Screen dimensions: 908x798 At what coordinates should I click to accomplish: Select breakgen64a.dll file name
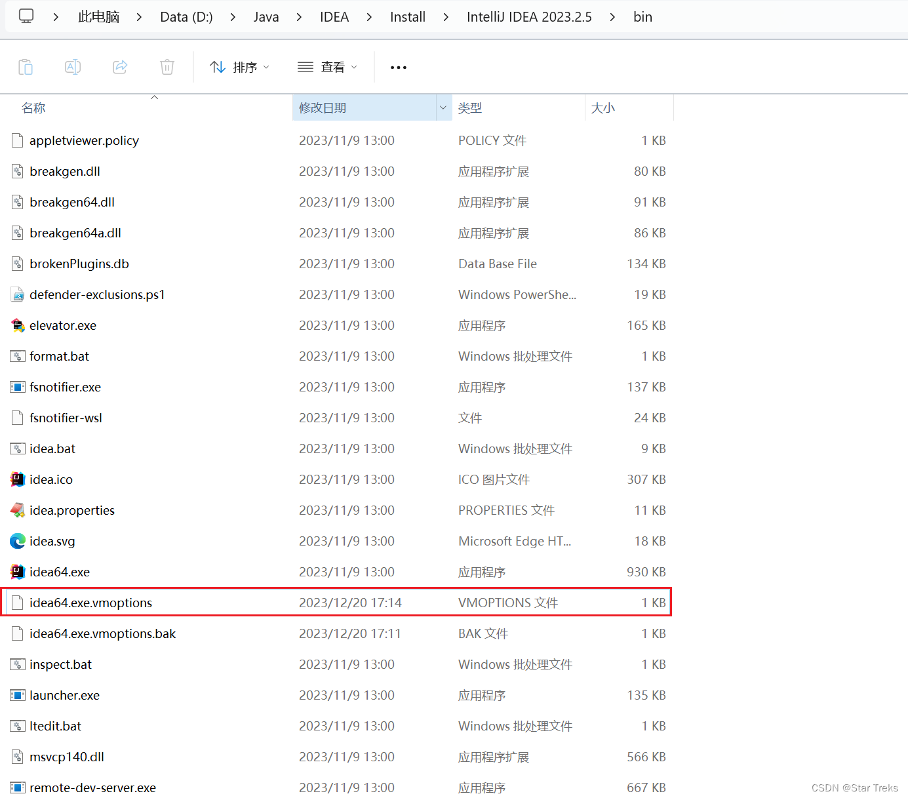point(75,233)
